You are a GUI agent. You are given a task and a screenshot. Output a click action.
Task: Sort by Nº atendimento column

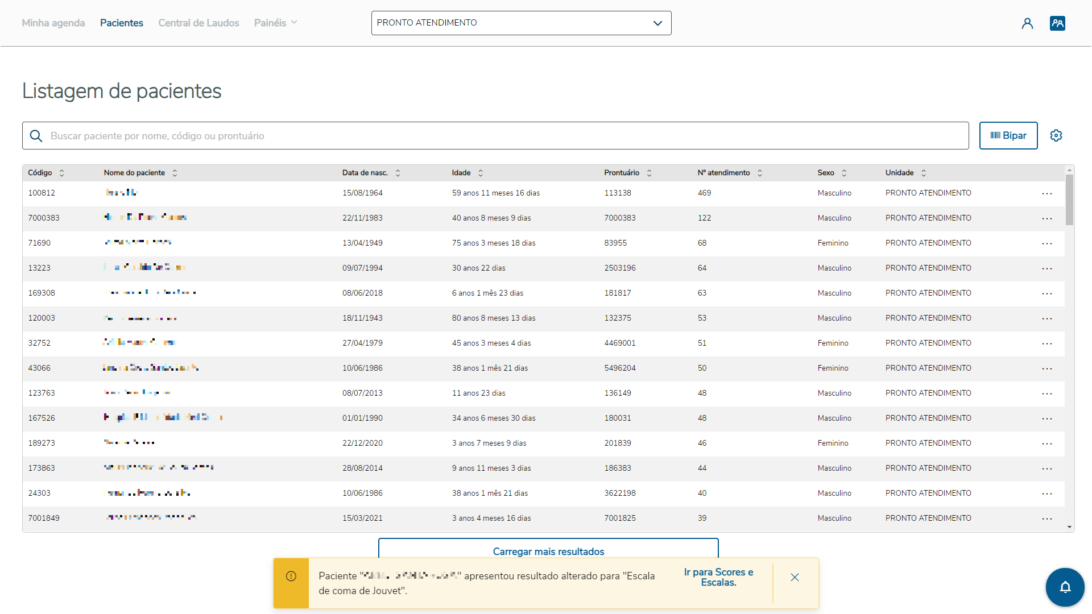point(760,173)
